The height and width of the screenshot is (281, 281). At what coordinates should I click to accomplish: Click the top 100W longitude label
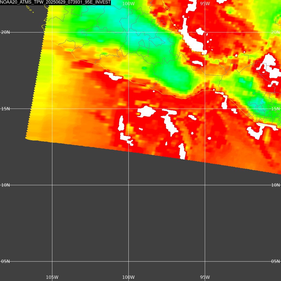(x=128, y=4)
